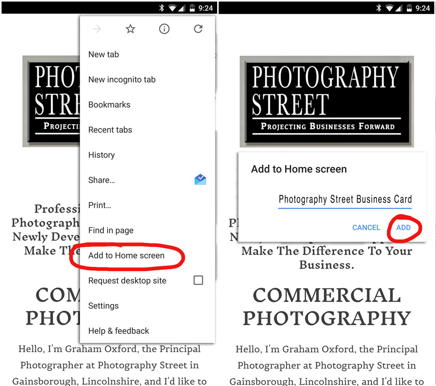Tap CANCEL in the home screen dialog

(366, 228)
